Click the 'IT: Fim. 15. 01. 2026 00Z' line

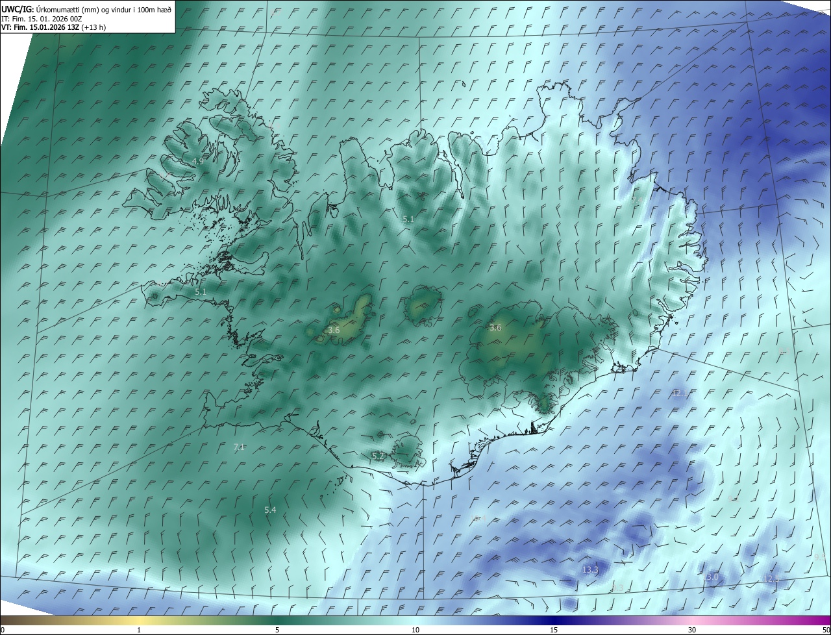tap(42, 19)
